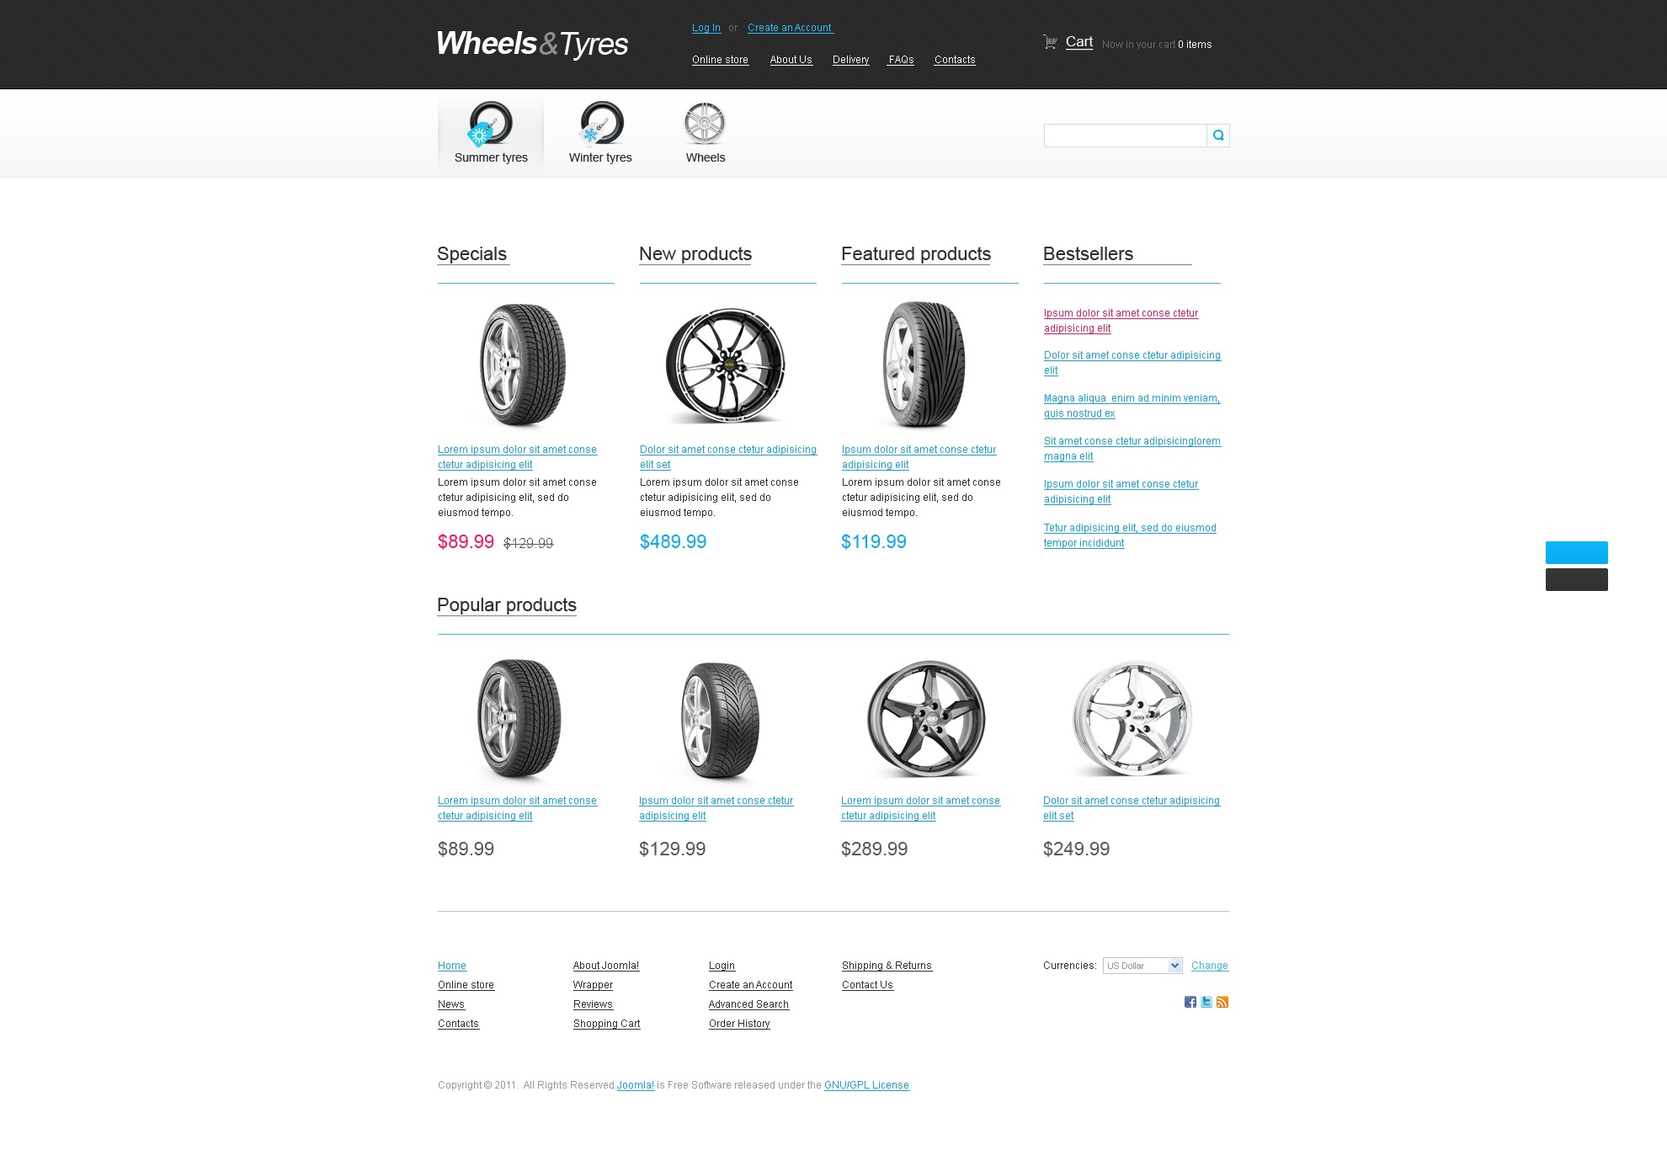The height and width of the screenshot is (1150, 1667).
Task: Expand the US Dollar currency dropdown
Action: [1142, 966]
